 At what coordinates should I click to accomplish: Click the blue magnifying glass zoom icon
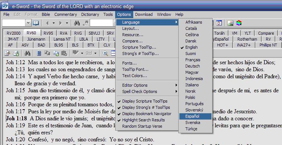105,53
